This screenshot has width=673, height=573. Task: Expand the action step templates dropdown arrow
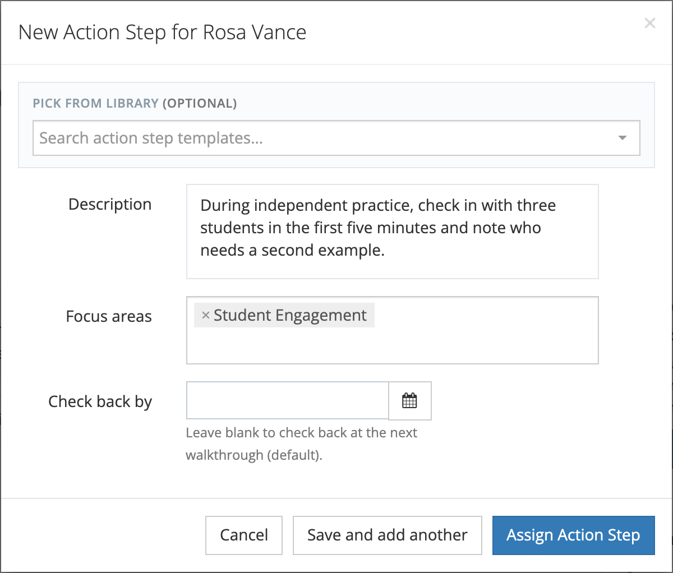coord(622,138)
